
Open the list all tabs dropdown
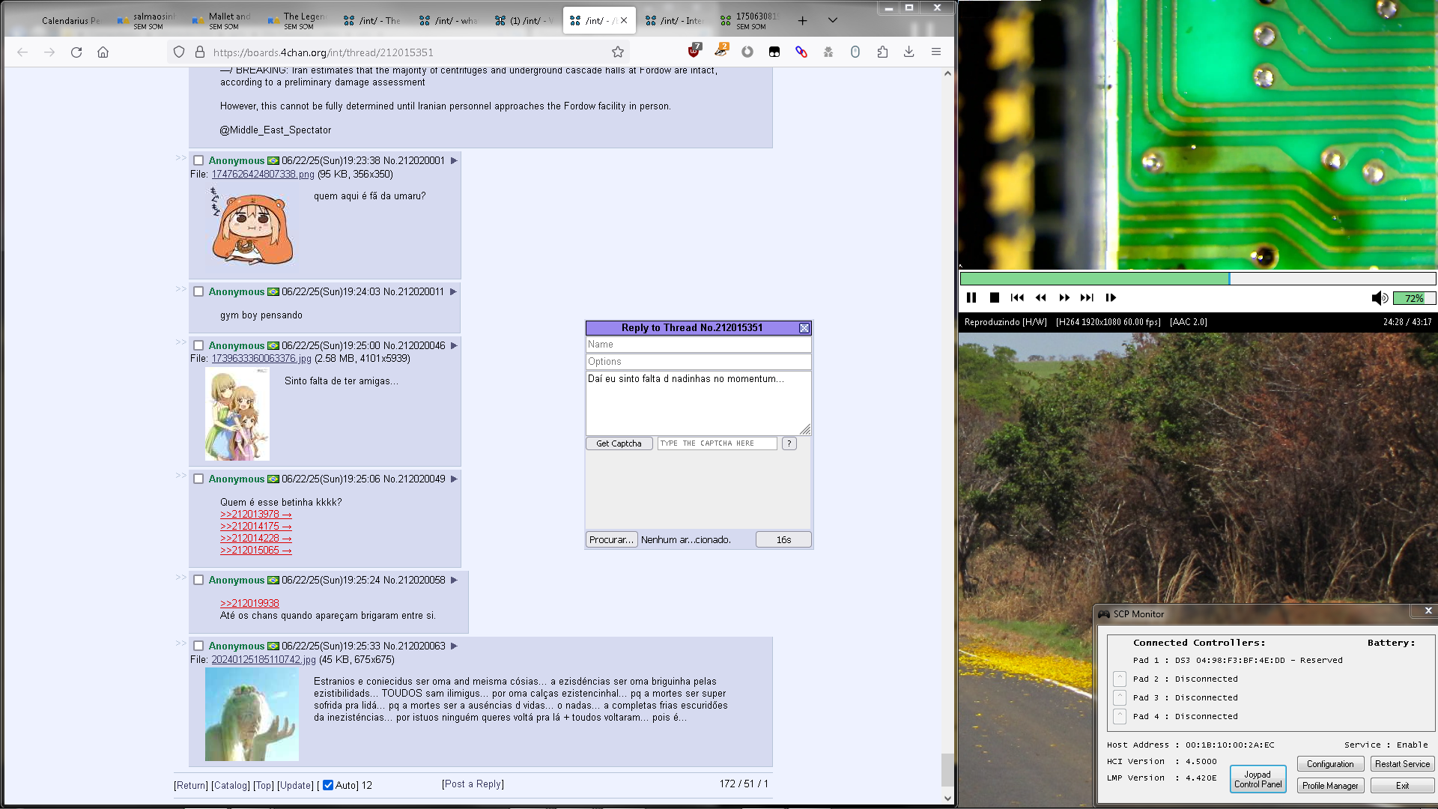click(x=833, y=21)
